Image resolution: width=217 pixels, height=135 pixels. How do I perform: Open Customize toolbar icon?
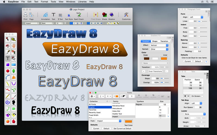(x=126, y=15)
